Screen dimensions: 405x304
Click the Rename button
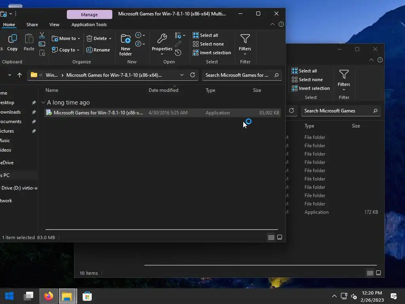coord(98,50)
